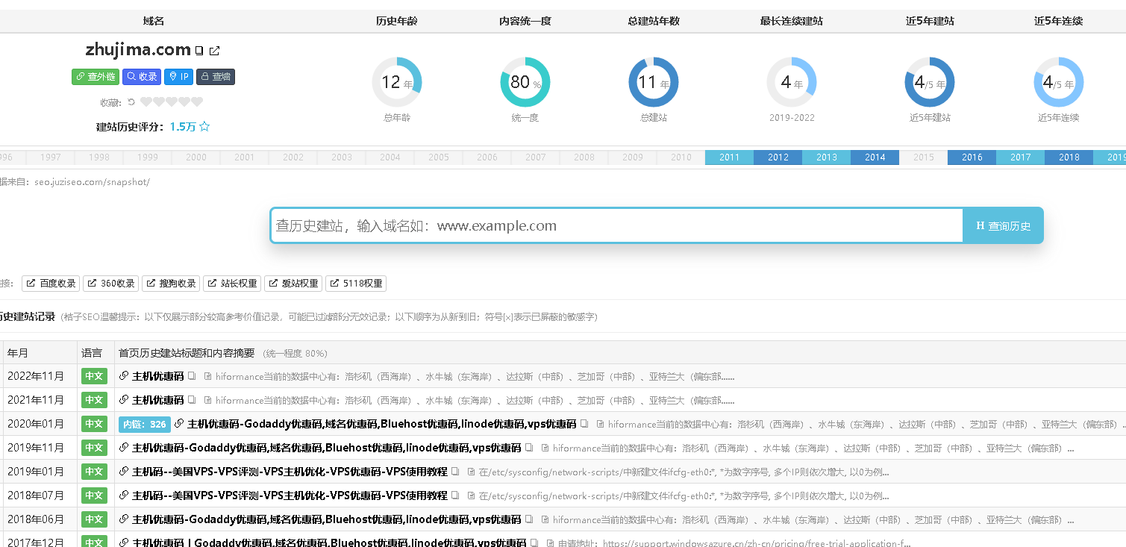The image size is (1126, 547).
Task: Click the link icon in the 2018年06月 row
Action: (x=124, y=519)
